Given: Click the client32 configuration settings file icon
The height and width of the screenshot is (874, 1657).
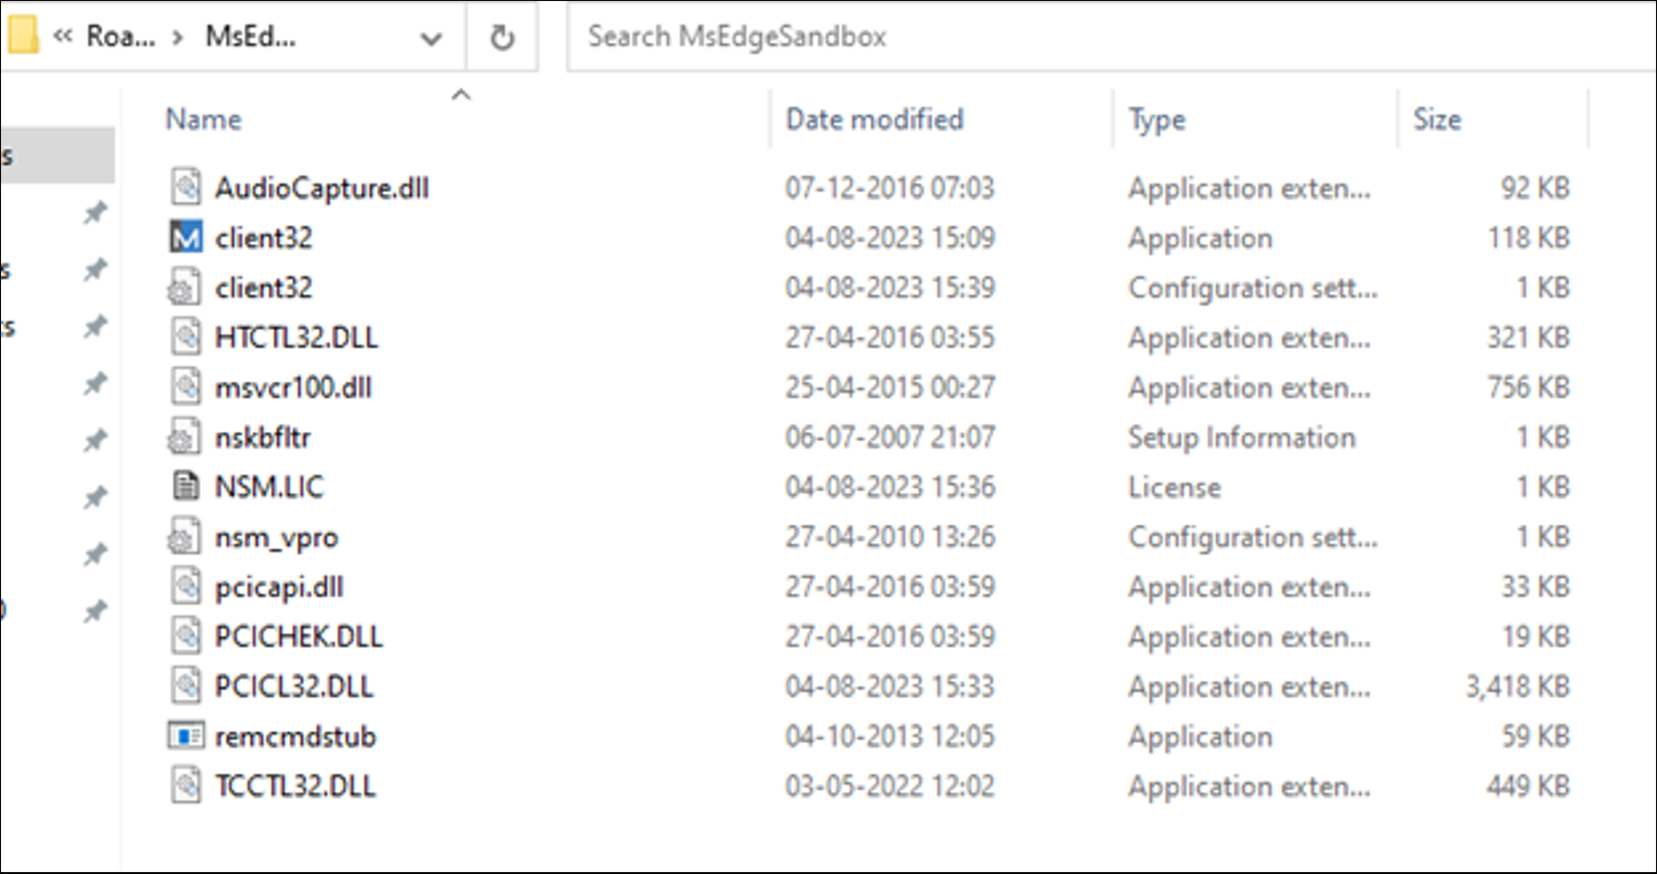Looking at the screenshot, I should point(185,288).
